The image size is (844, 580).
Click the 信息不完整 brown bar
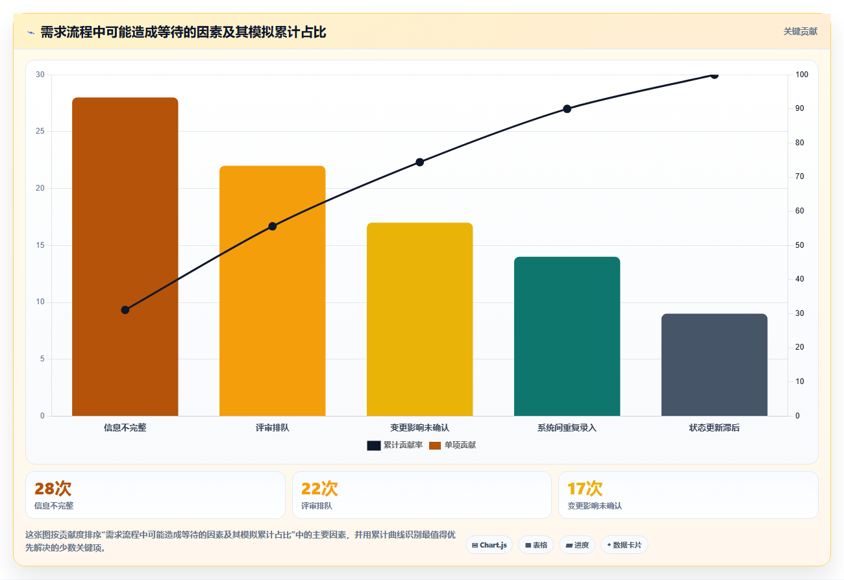[125, 257]
